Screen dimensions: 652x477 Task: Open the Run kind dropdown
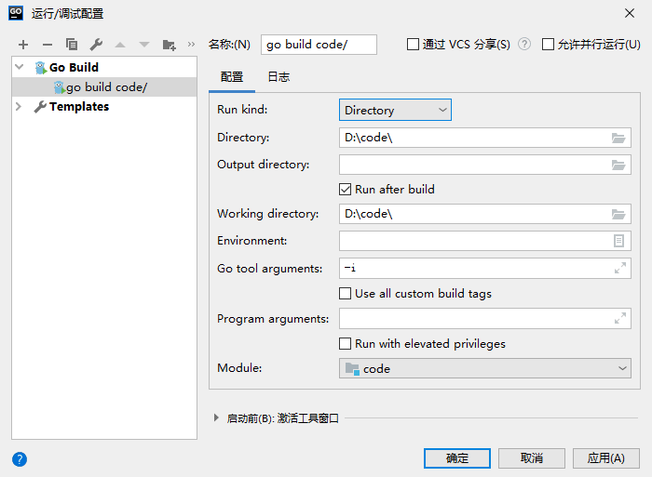(x=395, y=110)
